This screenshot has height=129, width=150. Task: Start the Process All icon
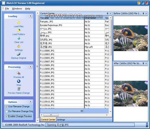pos(19,73)
